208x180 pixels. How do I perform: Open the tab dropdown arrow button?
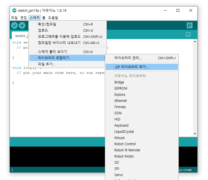[x=188, y=35]
